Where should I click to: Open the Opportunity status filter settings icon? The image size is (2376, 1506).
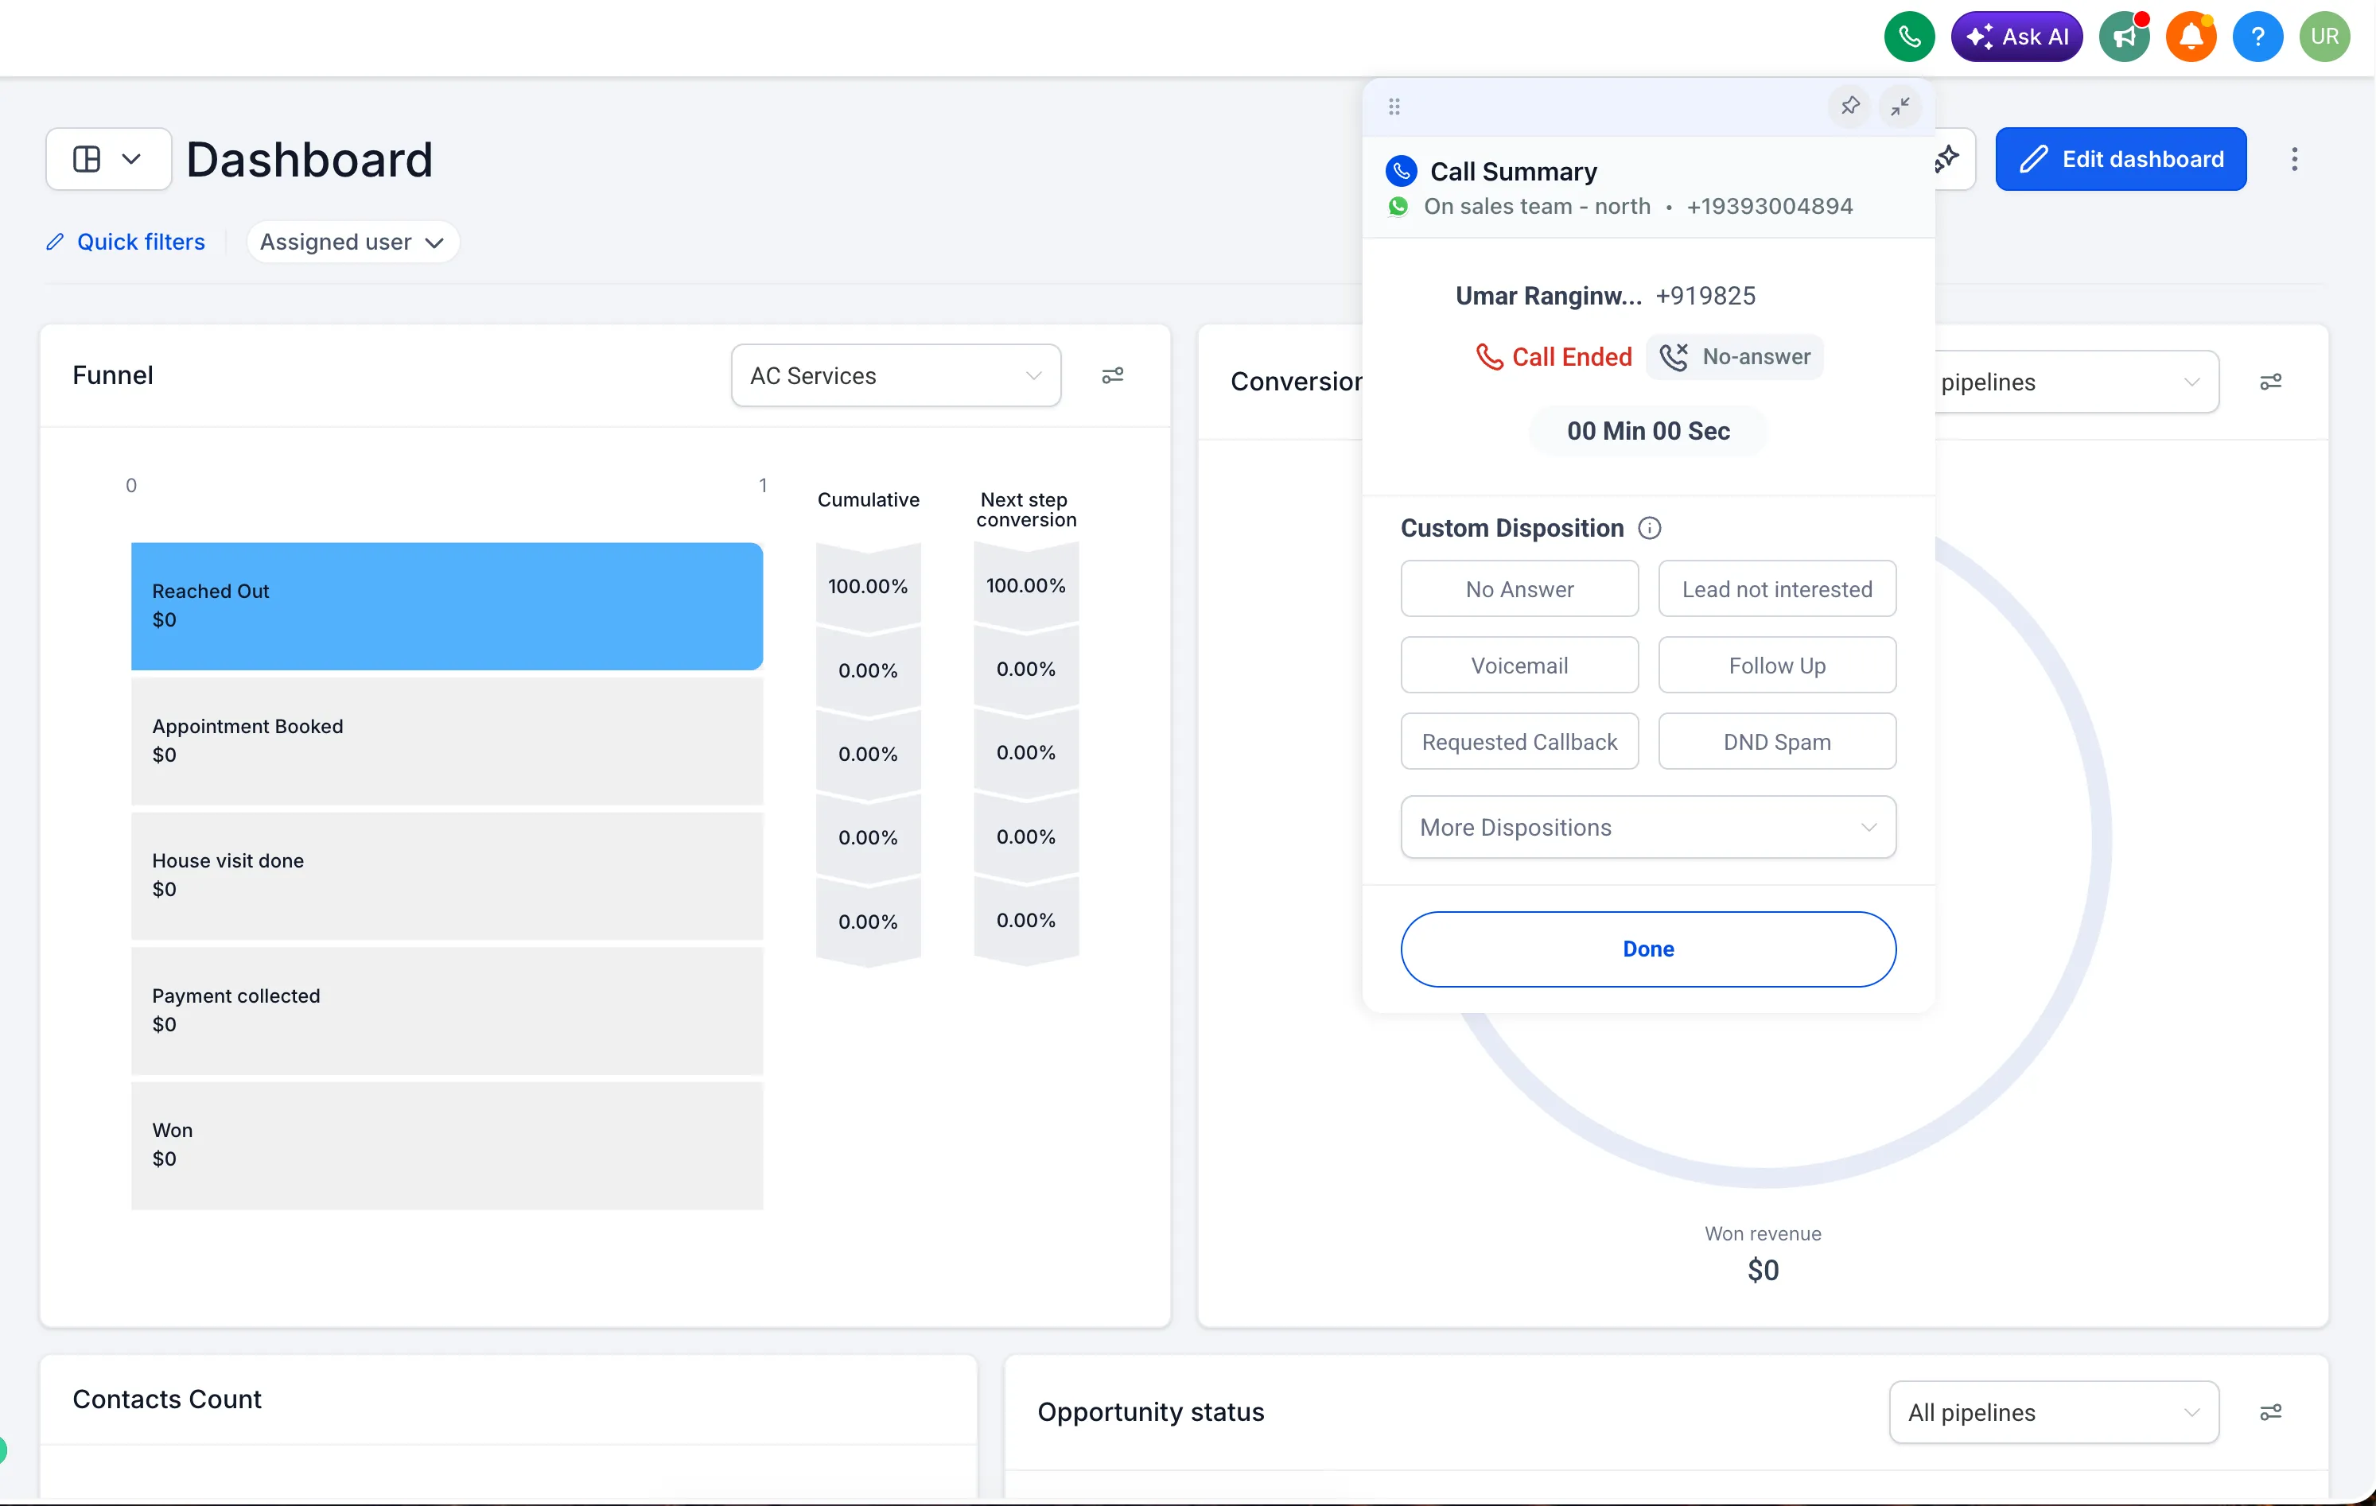[x=2270, y=1412]
